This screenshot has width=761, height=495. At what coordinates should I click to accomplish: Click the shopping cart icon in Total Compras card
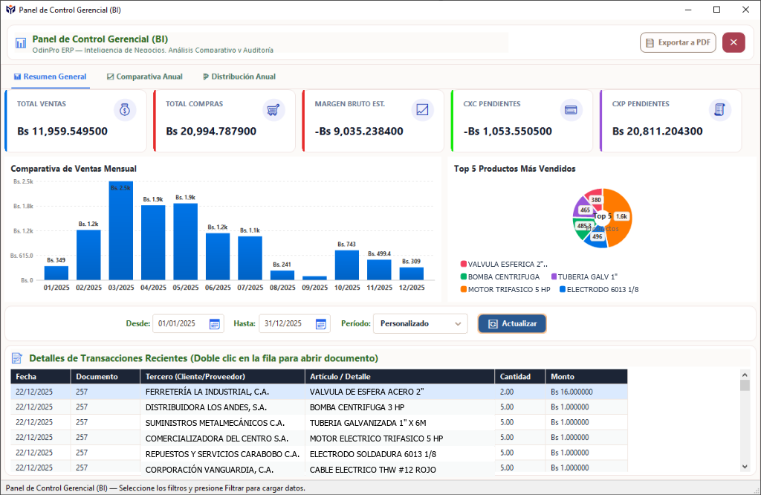[273, 110]
